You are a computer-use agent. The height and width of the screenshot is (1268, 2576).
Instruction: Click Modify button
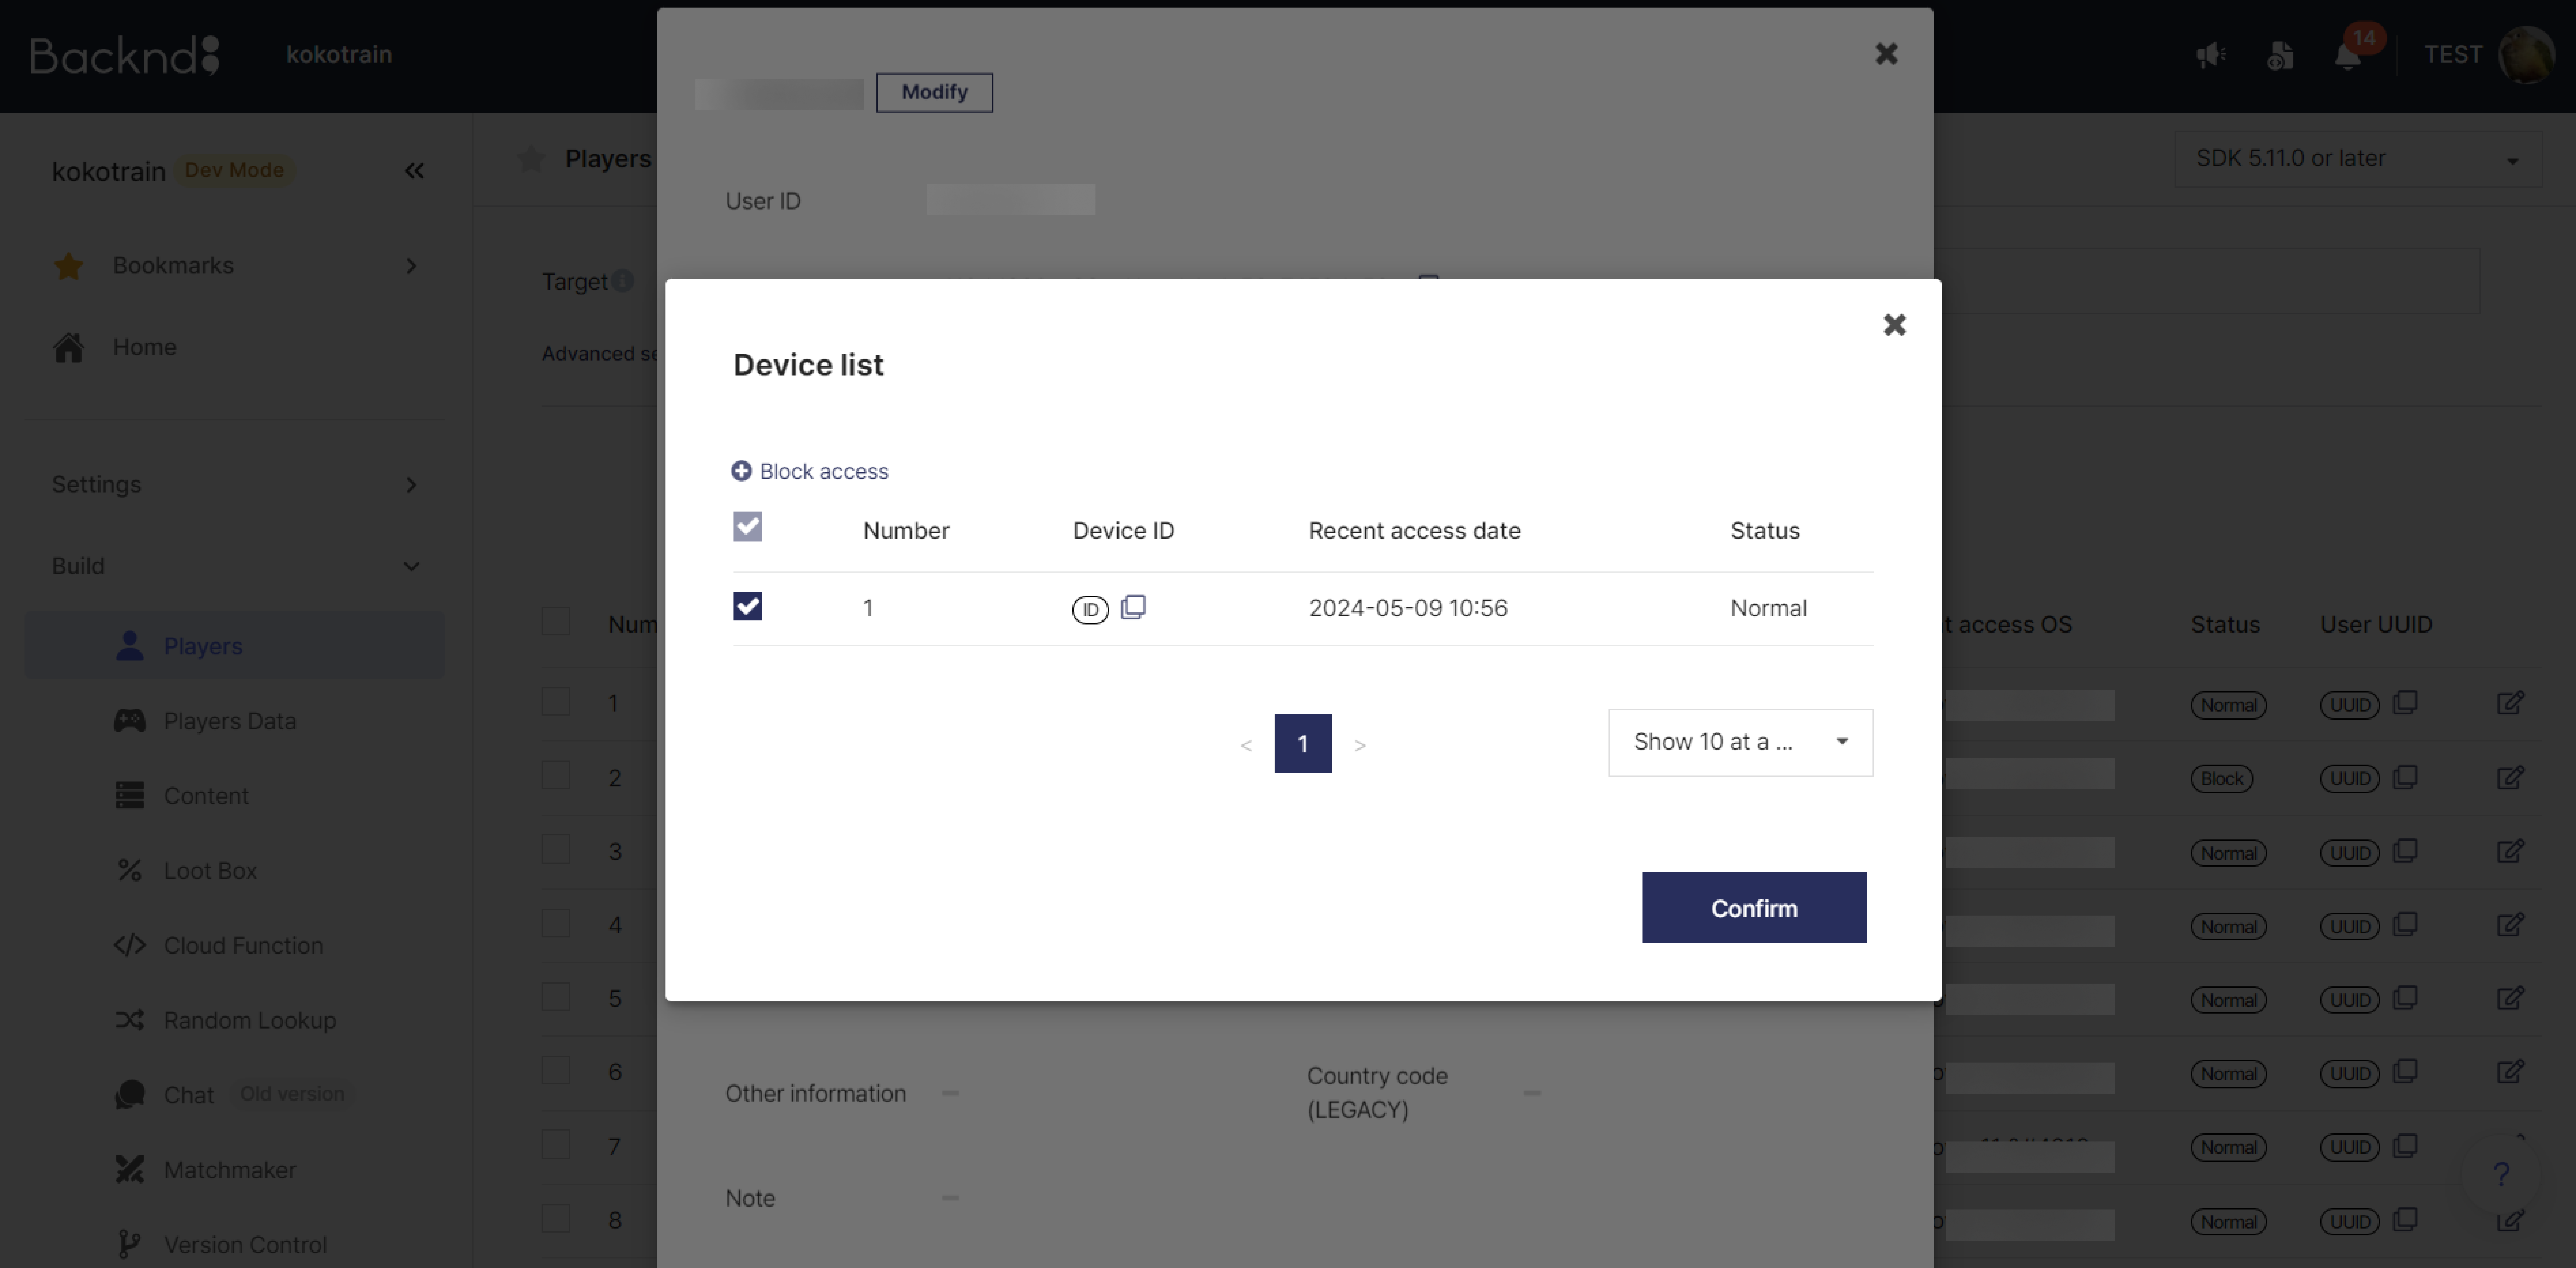[934, 92]
